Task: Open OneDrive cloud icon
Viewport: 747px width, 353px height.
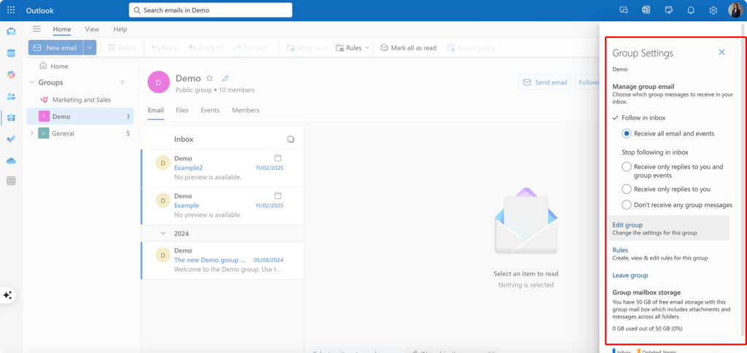Action: tap(11, 160)
